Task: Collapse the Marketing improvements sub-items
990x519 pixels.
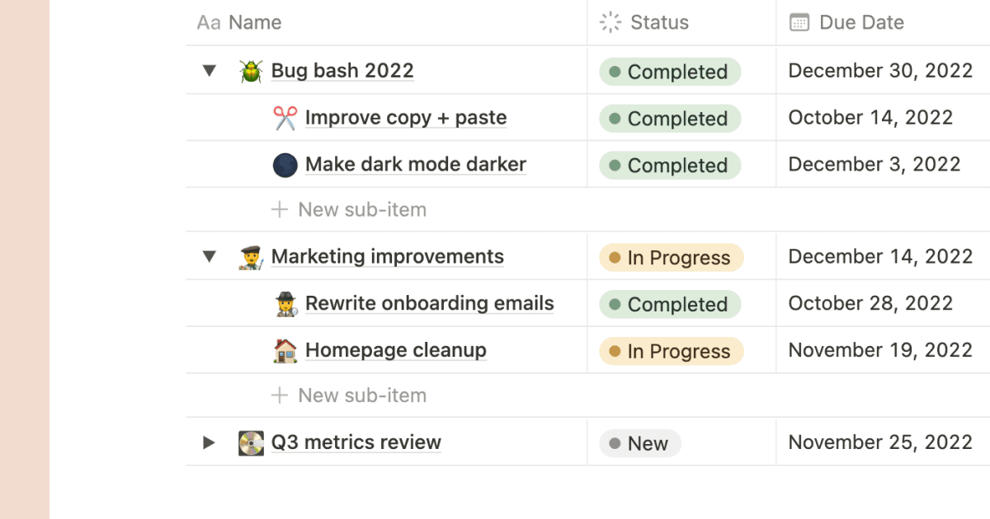Action: [209, 256]
